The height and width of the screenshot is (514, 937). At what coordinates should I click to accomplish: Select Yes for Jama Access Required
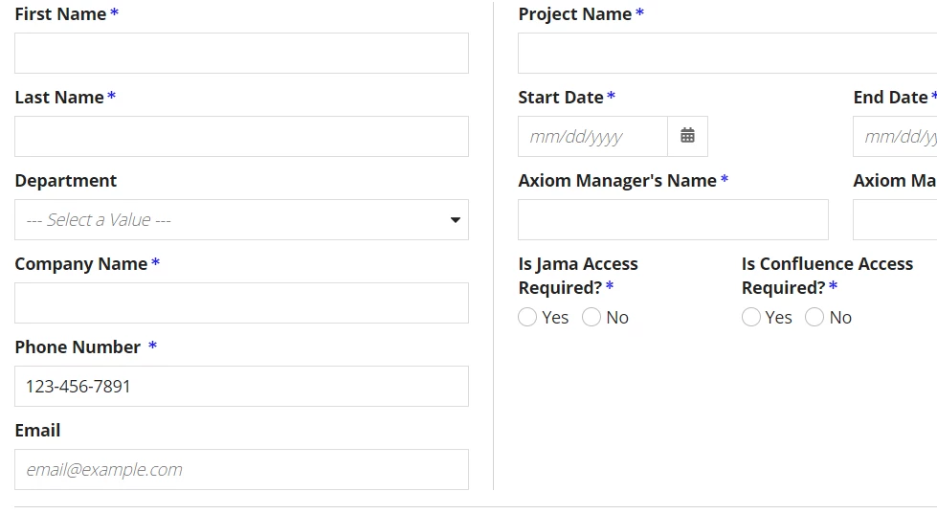click(527, 318)
